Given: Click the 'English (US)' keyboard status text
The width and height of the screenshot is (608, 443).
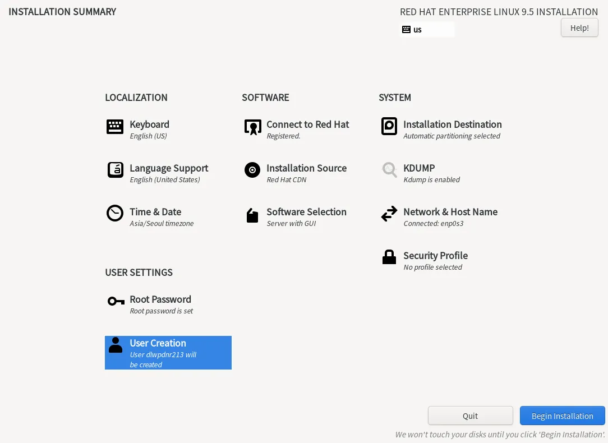Looking at the screenshot, I should coord(148,136).
